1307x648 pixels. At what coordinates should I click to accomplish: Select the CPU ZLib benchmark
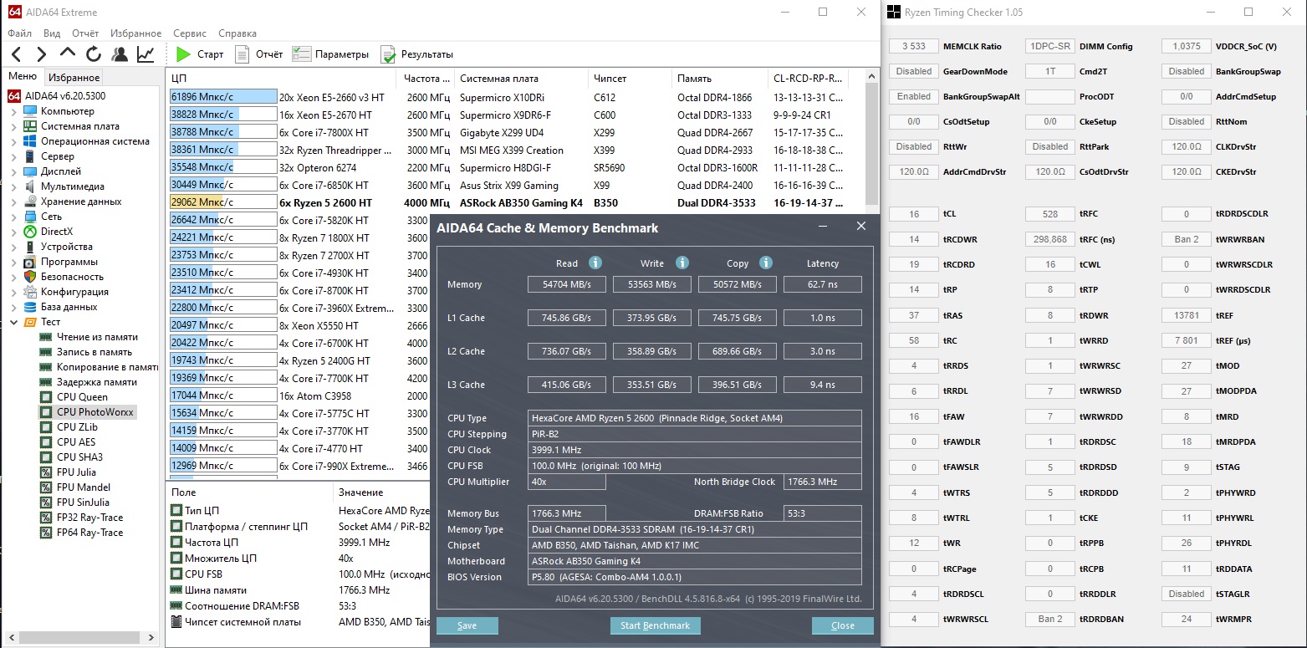click(x=69, y=427)
